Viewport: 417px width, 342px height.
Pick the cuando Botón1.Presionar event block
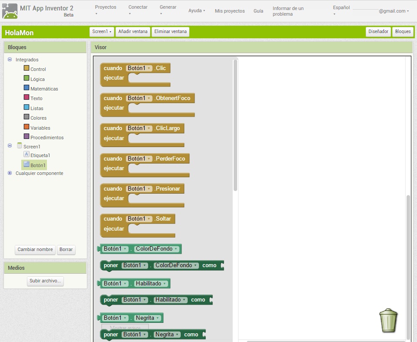(142, 195)
